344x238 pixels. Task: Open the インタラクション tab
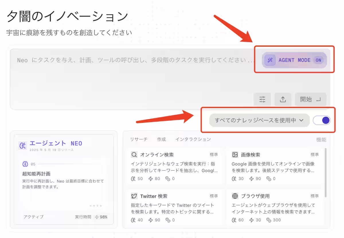pos(193,139)
